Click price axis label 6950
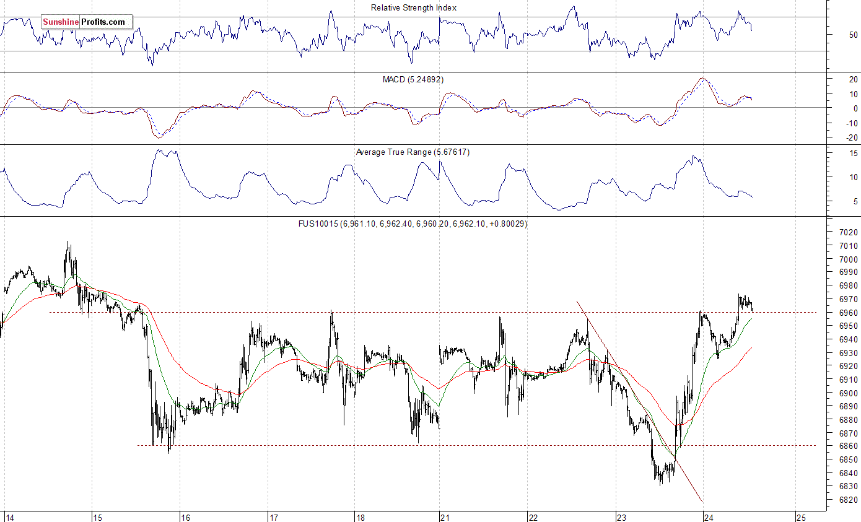The image size is (861, 522). tap(849, 326)
